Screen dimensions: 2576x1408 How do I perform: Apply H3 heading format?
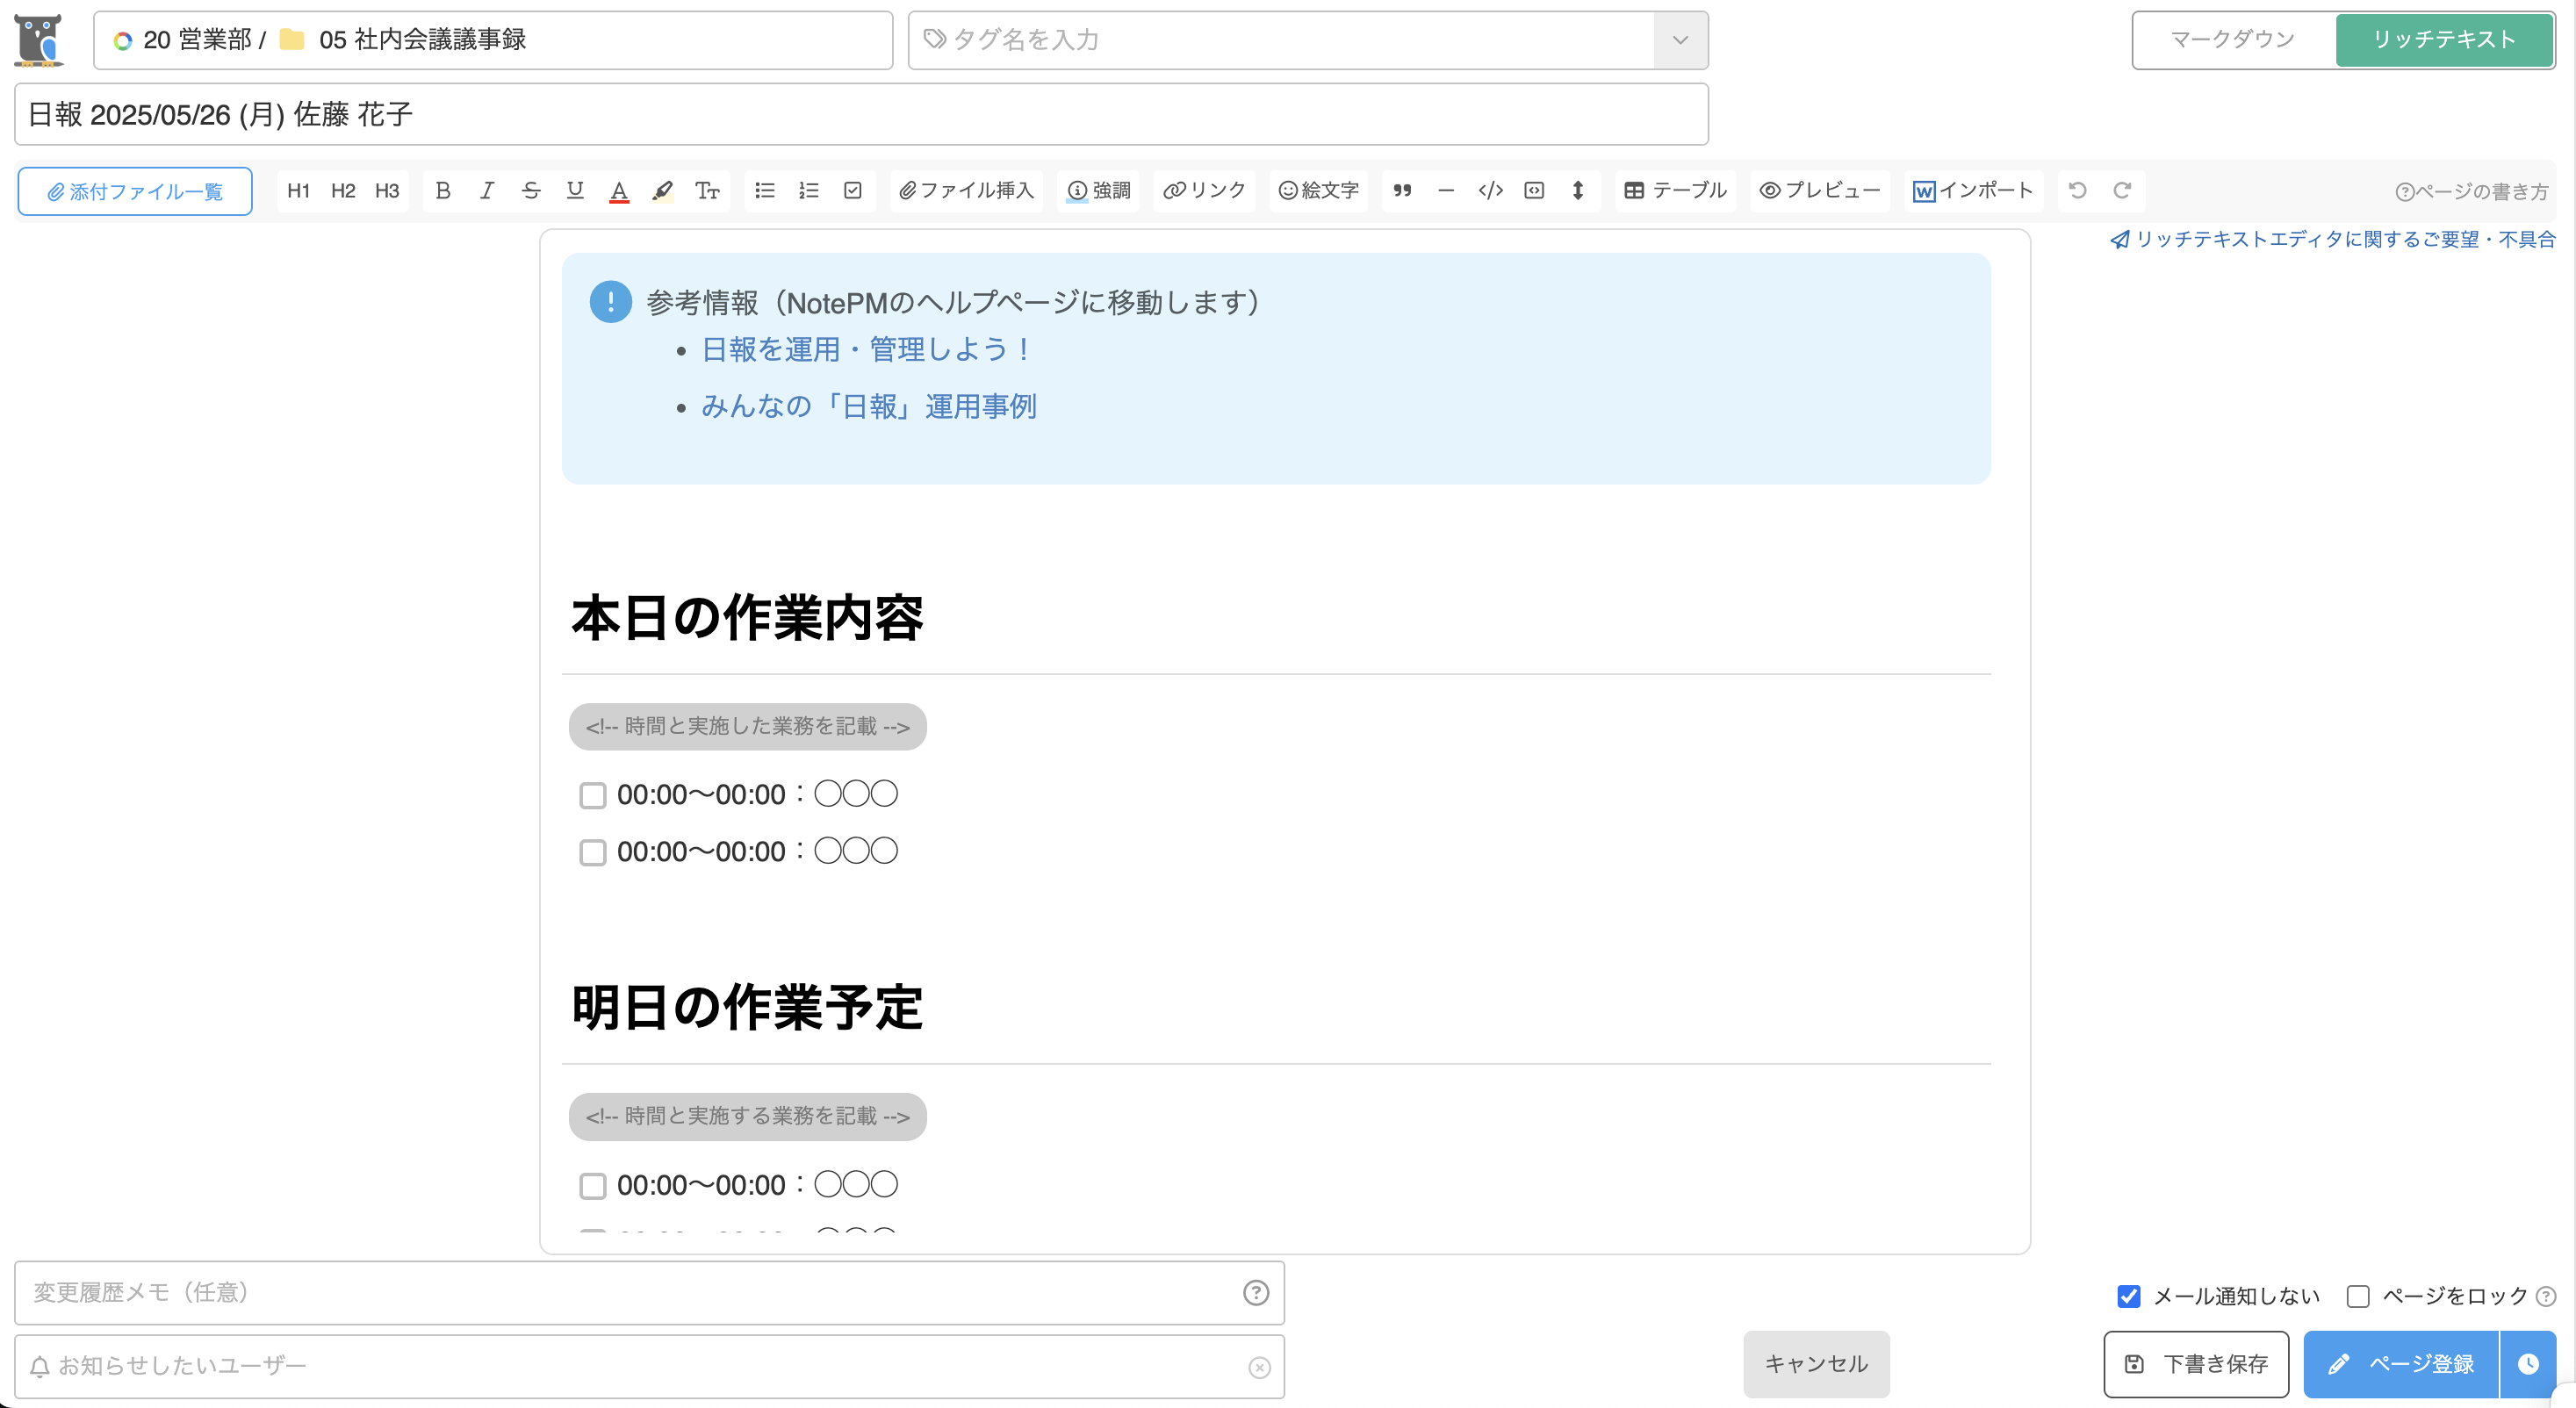[x=387, y=191]
